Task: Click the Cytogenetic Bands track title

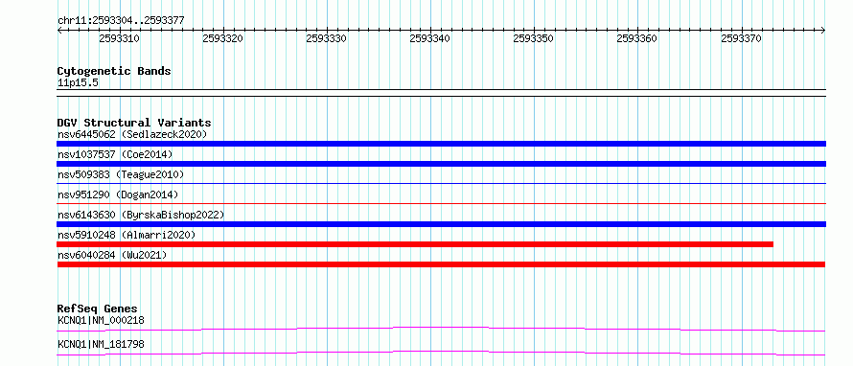Action: point(114,71)
